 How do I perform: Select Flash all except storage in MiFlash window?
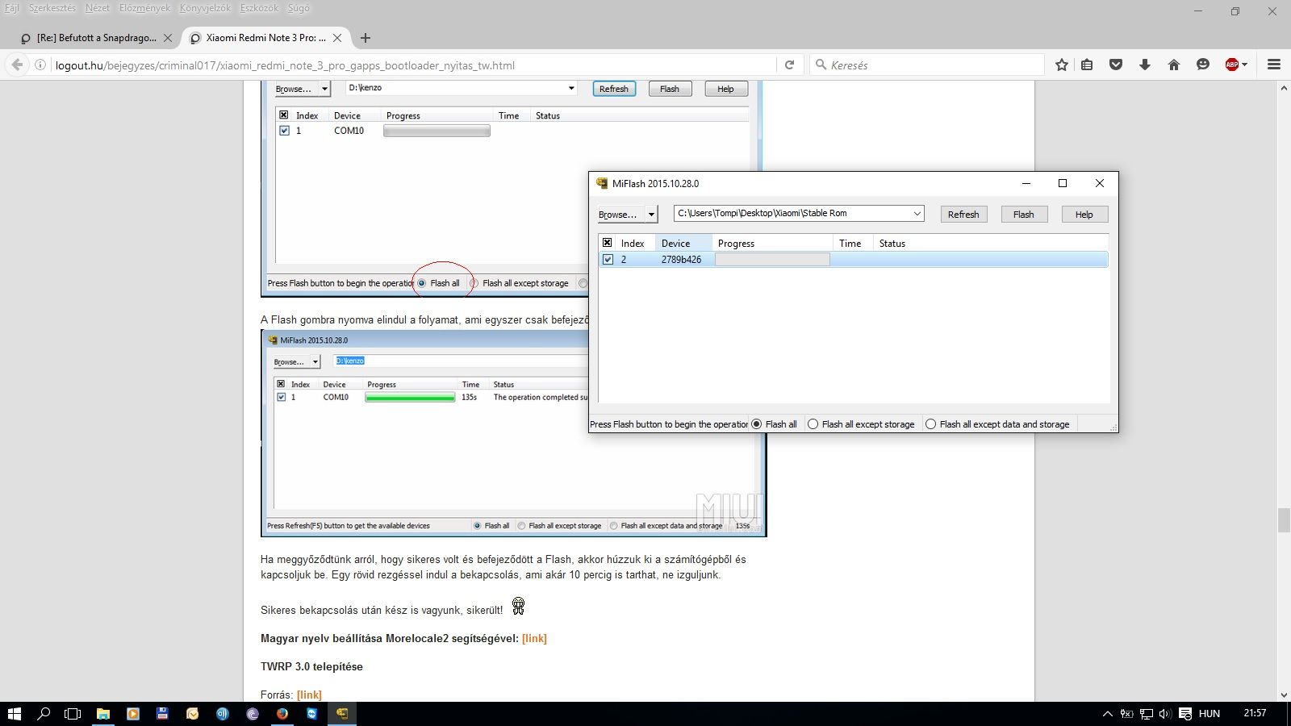(813, 424)
